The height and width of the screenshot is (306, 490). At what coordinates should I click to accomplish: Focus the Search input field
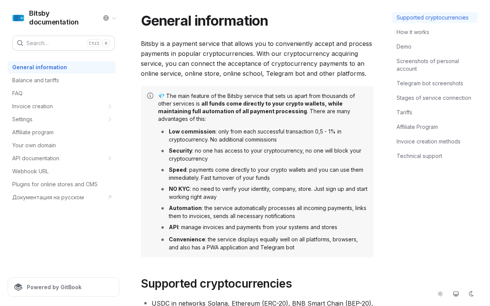(x=54, y=43)
